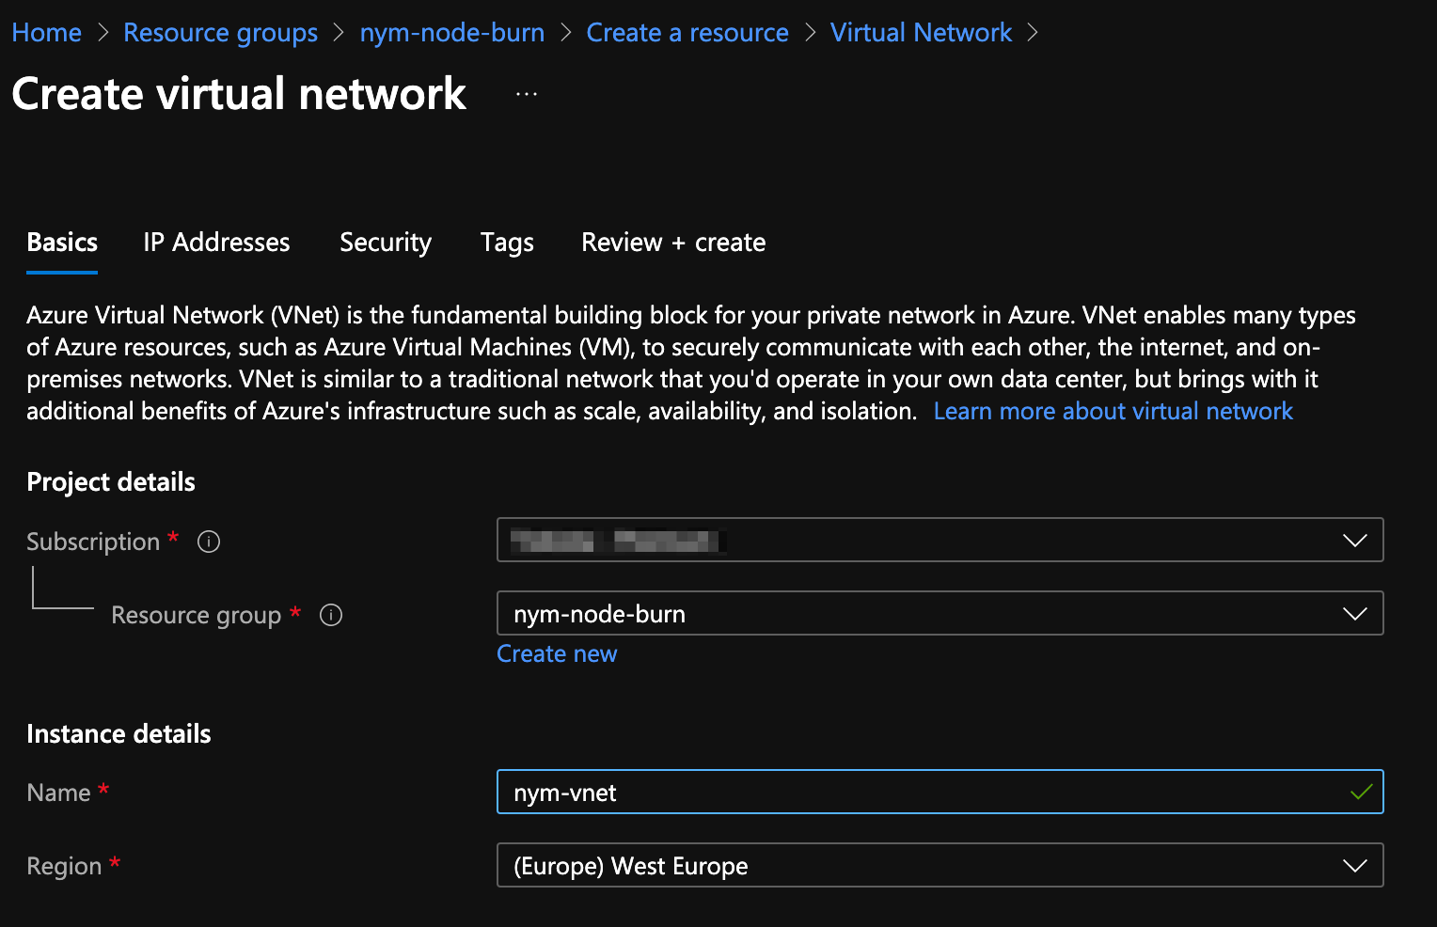Switch to the IP Addresses tab
The image size is (1437, 927).
point(215,243)
